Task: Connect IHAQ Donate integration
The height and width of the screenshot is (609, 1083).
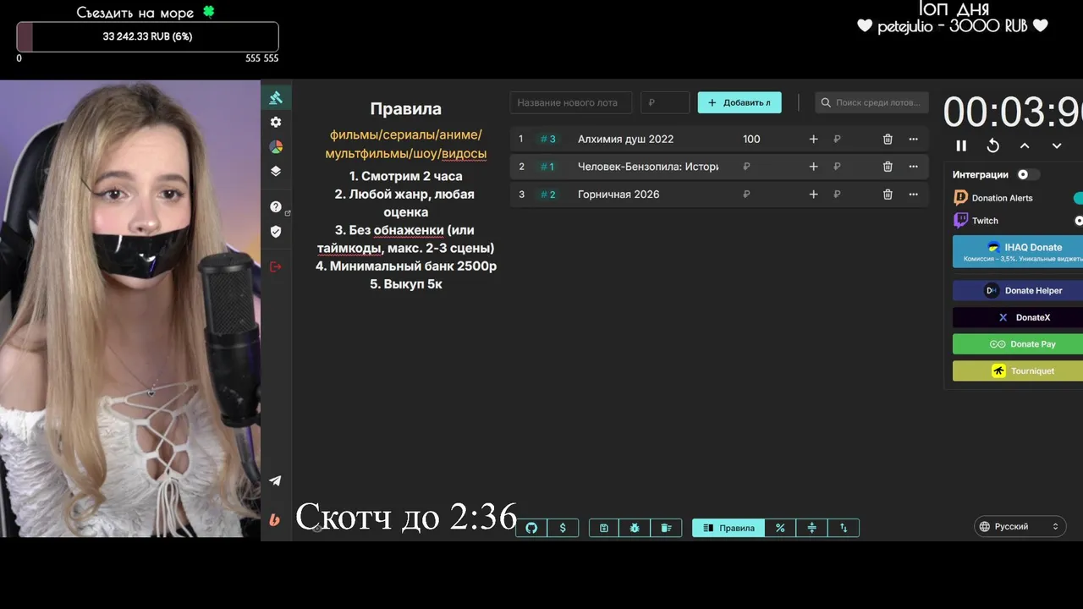Action: (x=1018, y=251)
